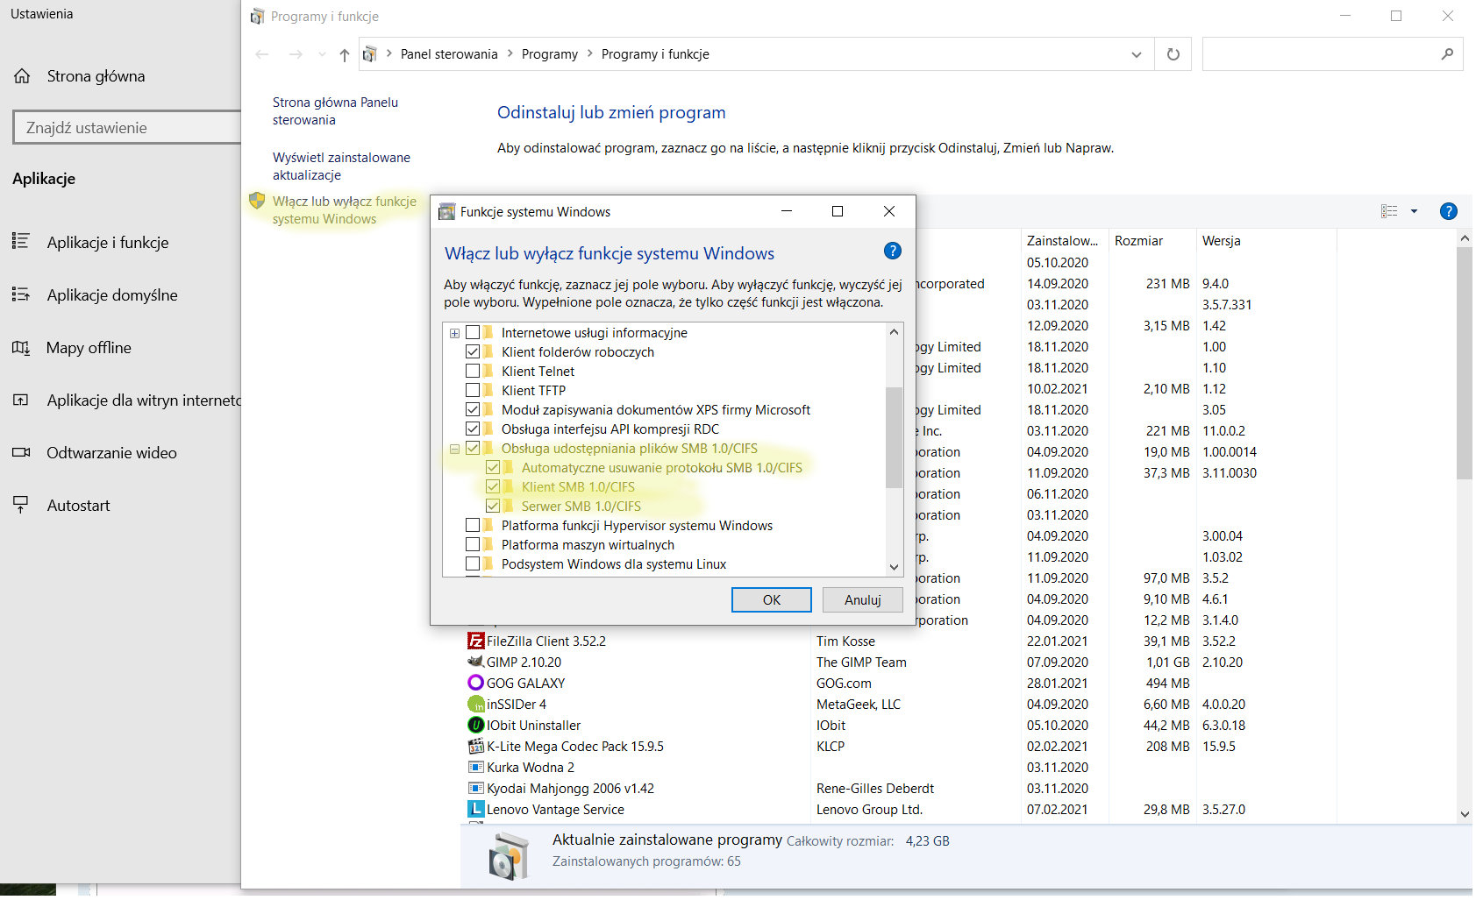Click the K-Lite Mega Codec Pack icon
The width and height of the screenshot is (1483, 907).
476,746
